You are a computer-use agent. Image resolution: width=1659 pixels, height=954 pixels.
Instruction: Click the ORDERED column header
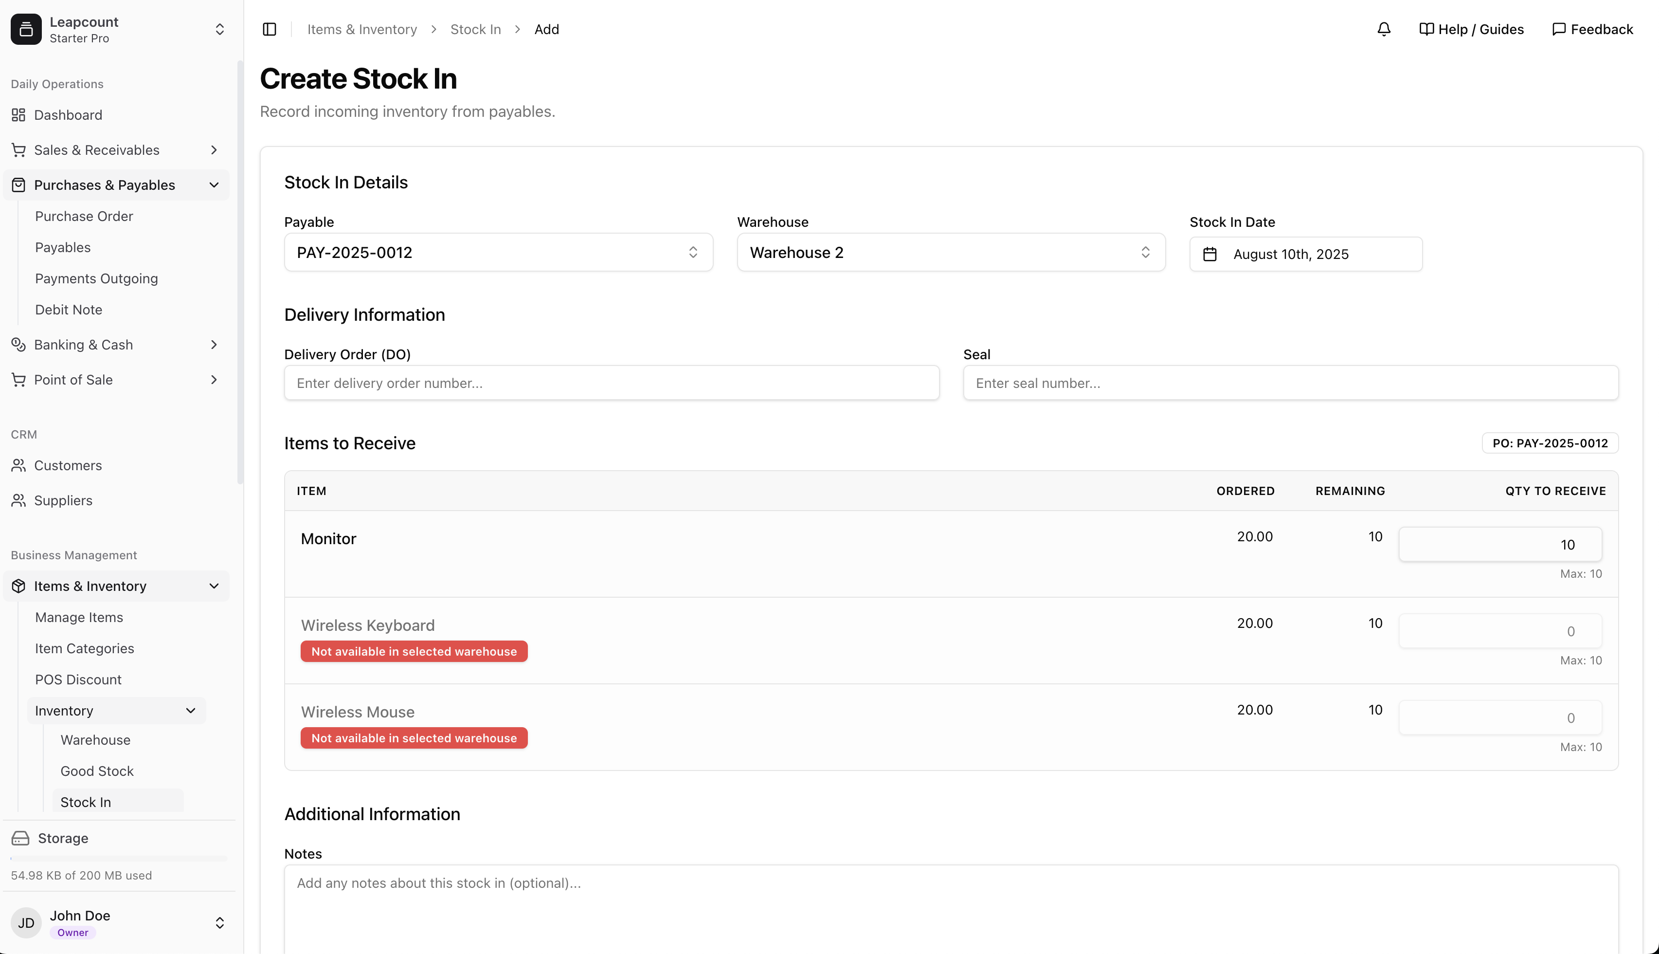(1245, 492)
